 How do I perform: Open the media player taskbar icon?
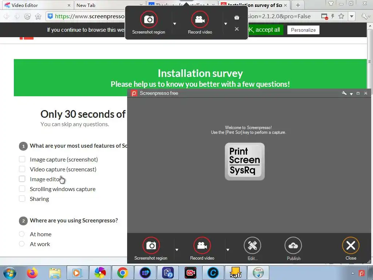[77, 273]
